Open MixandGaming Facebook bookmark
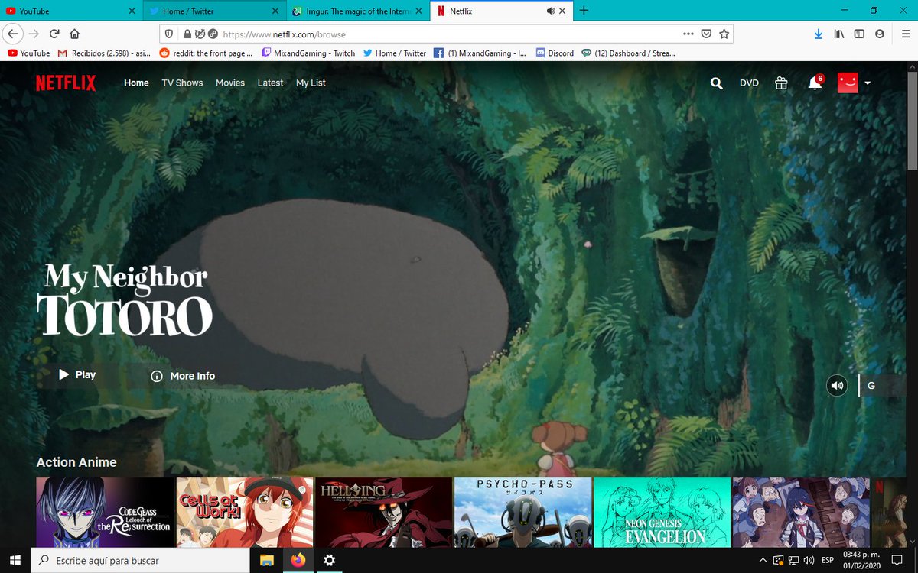Screen dimensions: 918x573 (x=480, y=53)
